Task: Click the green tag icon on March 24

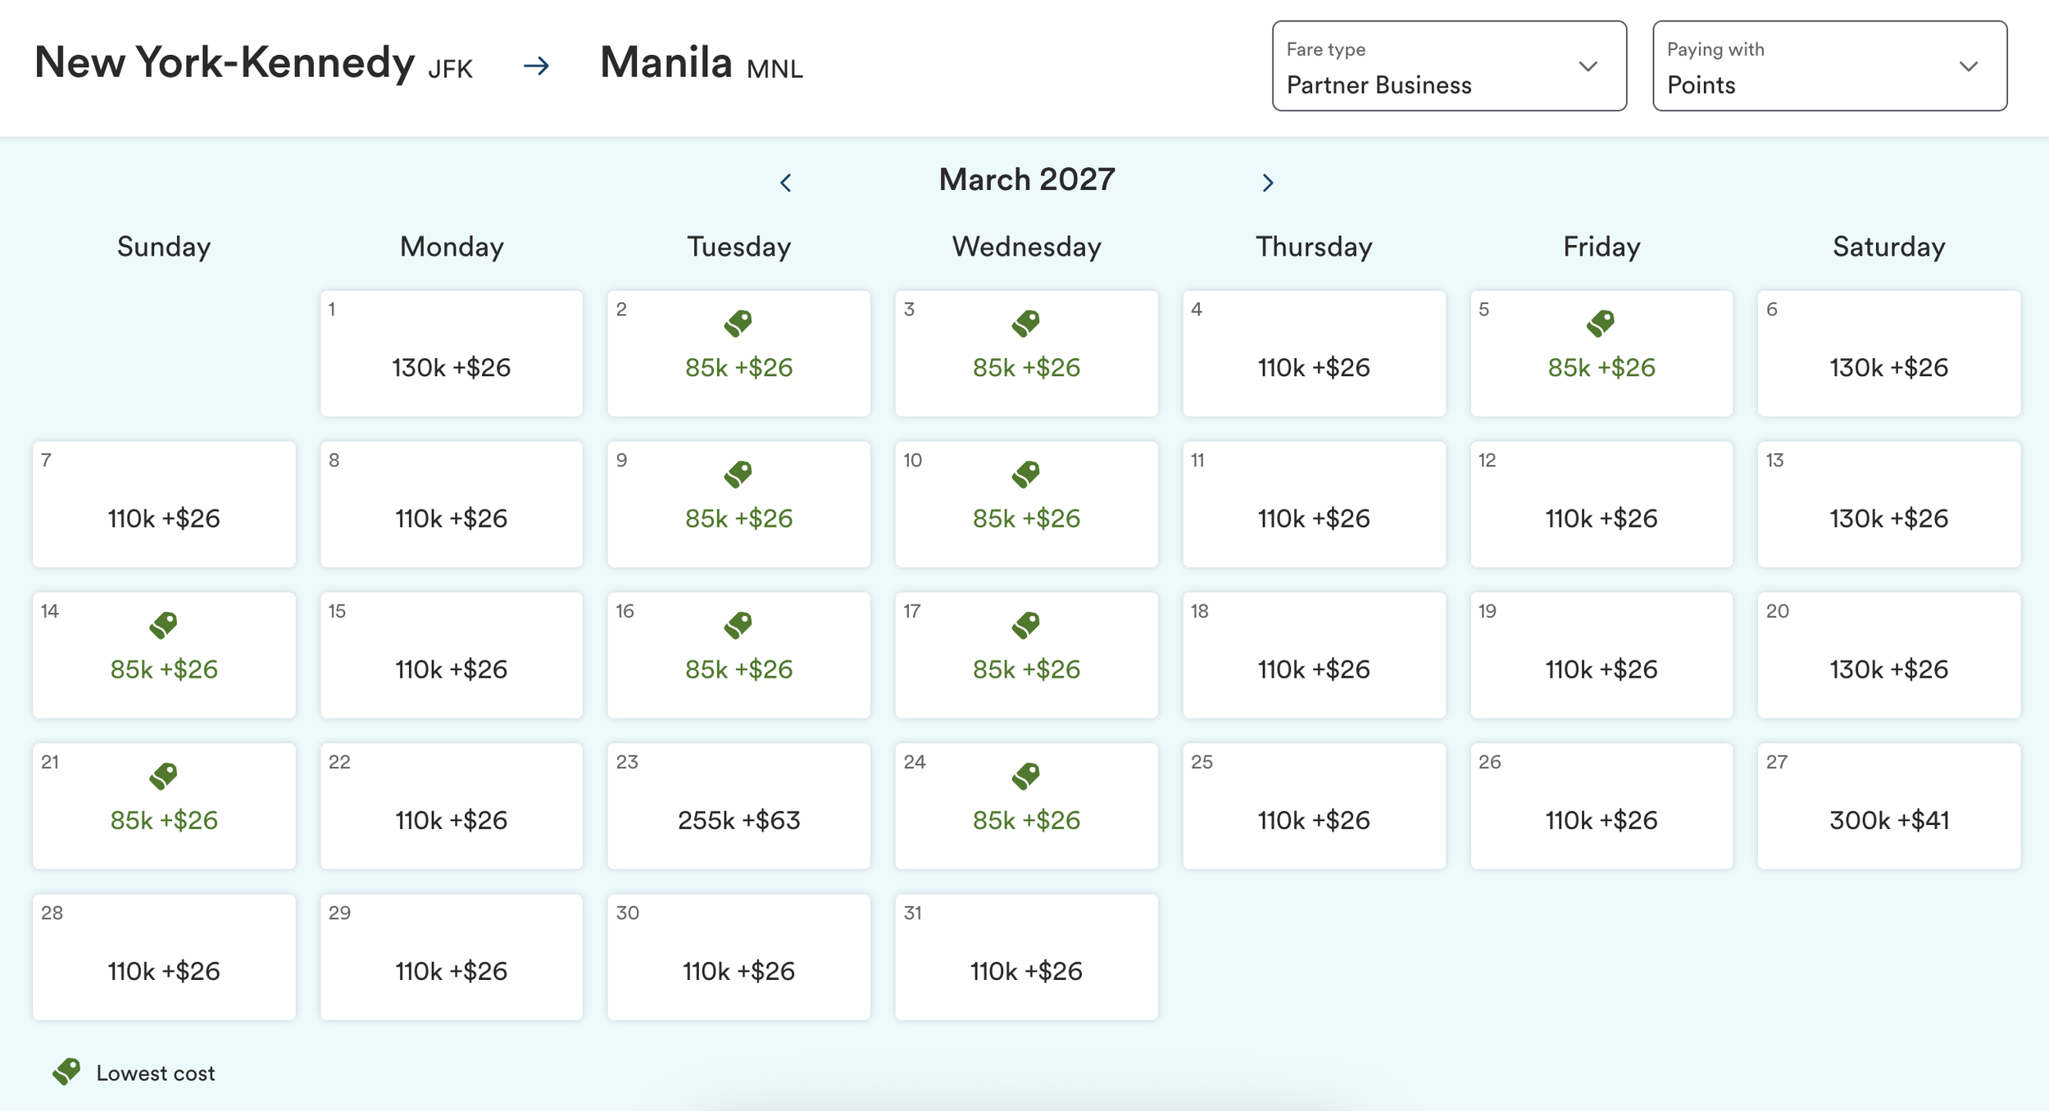Action: [x=1026, y=776]
